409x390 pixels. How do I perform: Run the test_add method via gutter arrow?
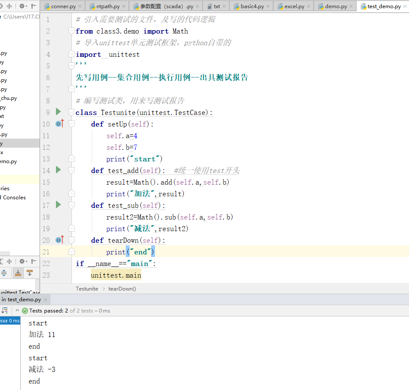[x=59, y=170]
